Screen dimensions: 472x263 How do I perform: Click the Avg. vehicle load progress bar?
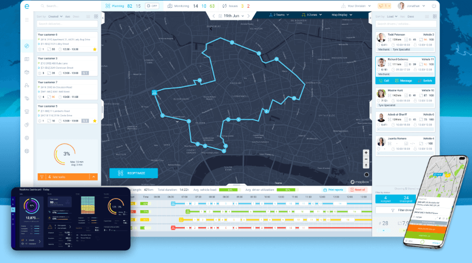230,190
